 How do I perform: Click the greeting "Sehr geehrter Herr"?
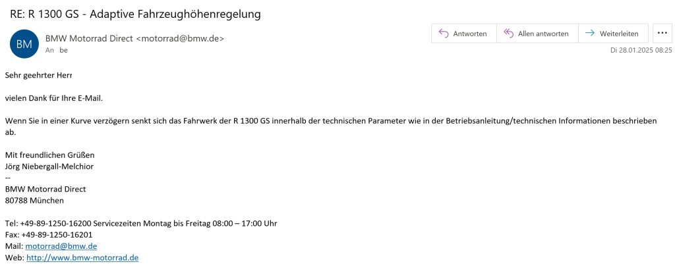(x=38, y=76)
